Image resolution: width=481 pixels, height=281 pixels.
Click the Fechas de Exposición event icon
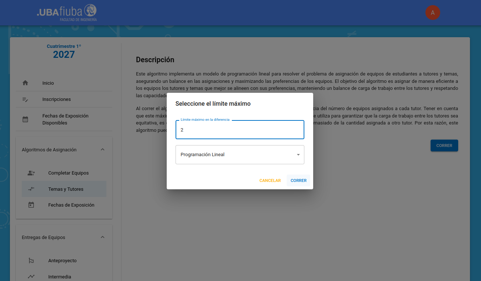tap(31, 205)
